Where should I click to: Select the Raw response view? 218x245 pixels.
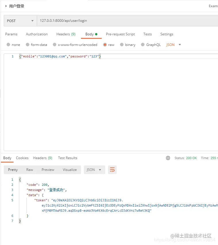tap(30, 170)
